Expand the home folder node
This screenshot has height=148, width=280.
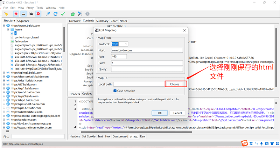click(x=8, y=29)
